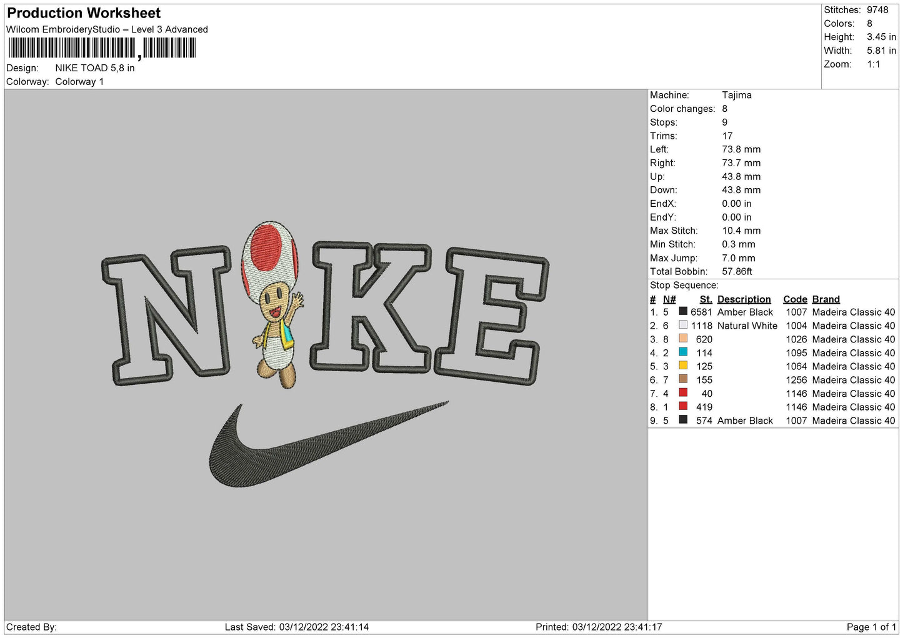Choose the turquoise swatch for code 1095
The image size is (903, 638).
click(x=683, y=352)
